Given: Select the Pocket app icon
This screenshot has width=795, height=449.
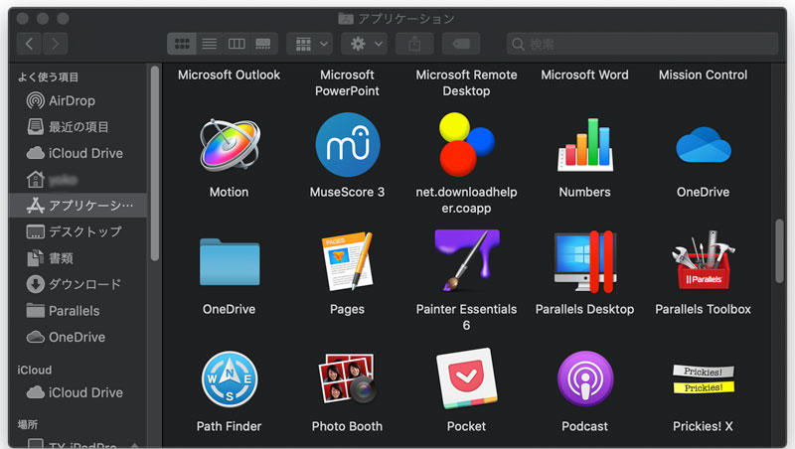Looking at the screenshot, I should (466, 378).
